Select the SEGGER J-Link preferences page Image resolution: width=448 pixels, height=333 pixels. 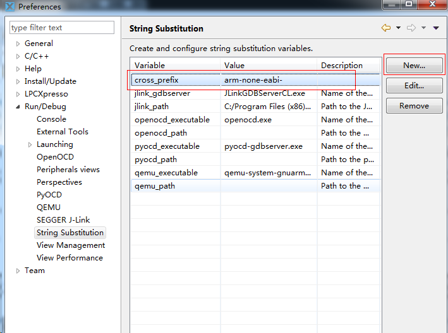(x=63, y=220)
